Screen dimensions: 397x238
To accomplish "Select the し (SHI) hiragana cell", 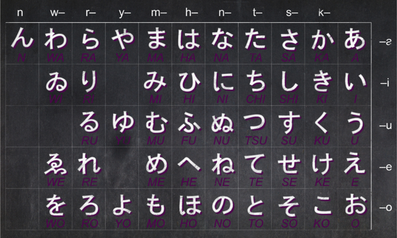I will tap(288, 85).
